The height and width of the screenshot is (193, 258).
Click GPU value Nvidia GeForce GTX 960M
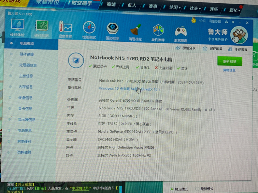click(138, 132)
